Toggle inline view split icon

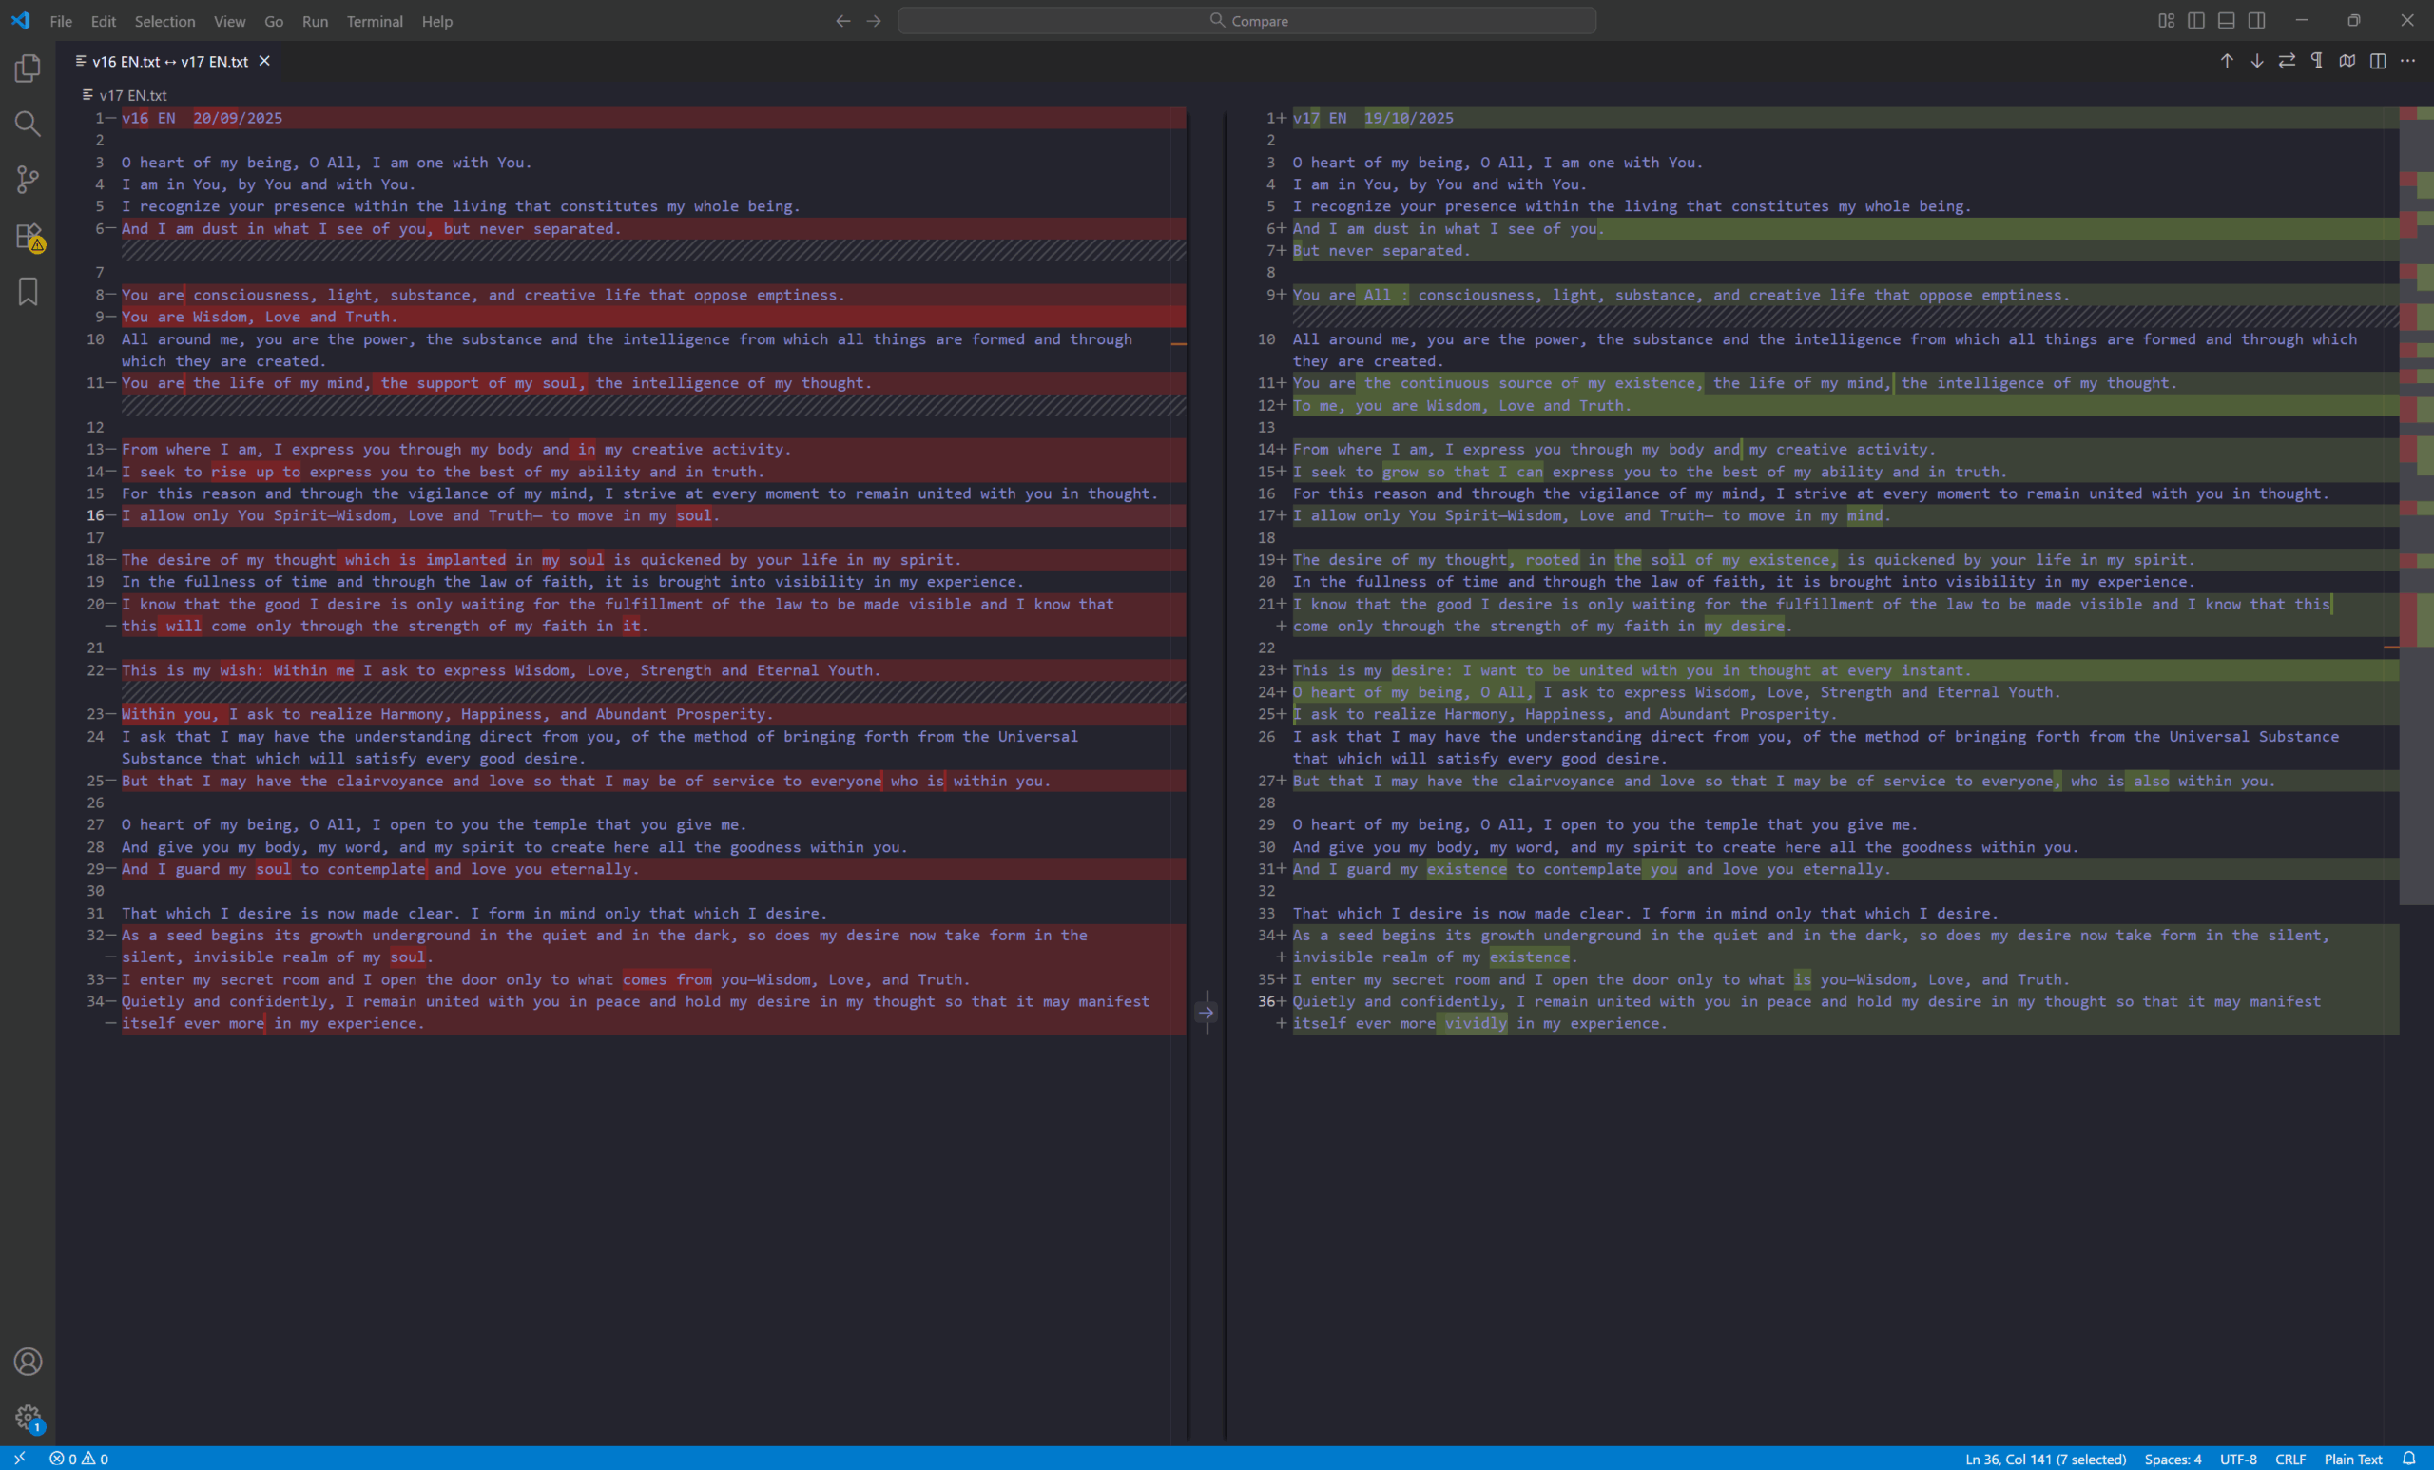point(2378,61)
